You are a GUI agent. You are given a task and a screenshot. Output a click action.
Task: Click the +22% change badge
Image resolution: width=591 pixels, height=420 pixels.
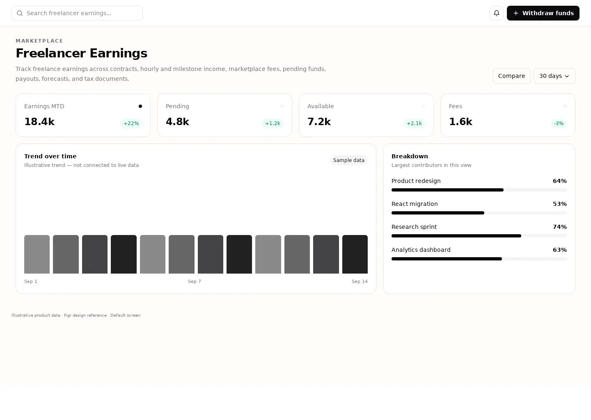(x=131, y=123)
